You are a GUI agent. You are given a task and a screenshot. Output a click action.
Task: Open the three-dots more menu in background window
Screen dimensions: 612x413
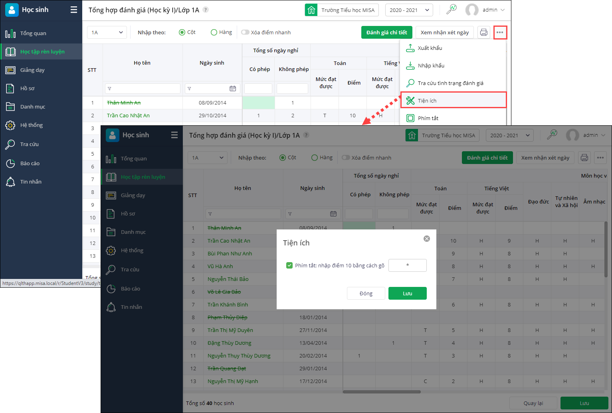(500, 32)
